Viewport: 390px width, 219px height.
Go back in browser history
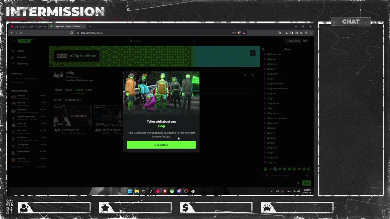pos(12,33)
